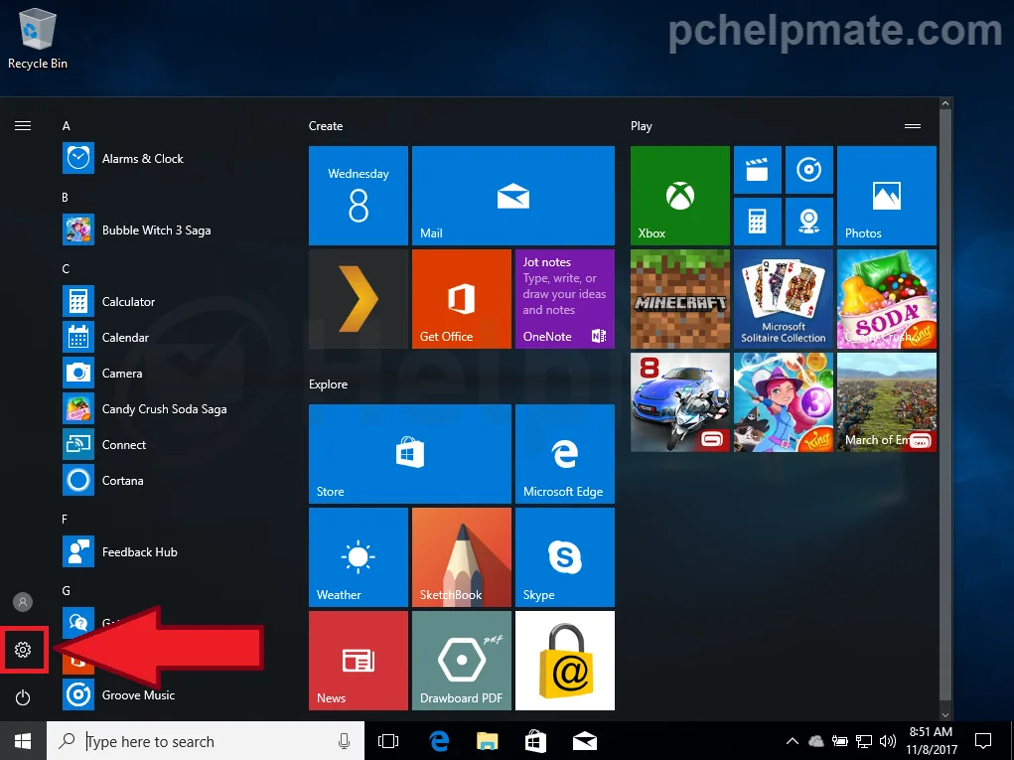
Task: Start the Camera app
Action: pyautogui.click(x=102, y=374)
